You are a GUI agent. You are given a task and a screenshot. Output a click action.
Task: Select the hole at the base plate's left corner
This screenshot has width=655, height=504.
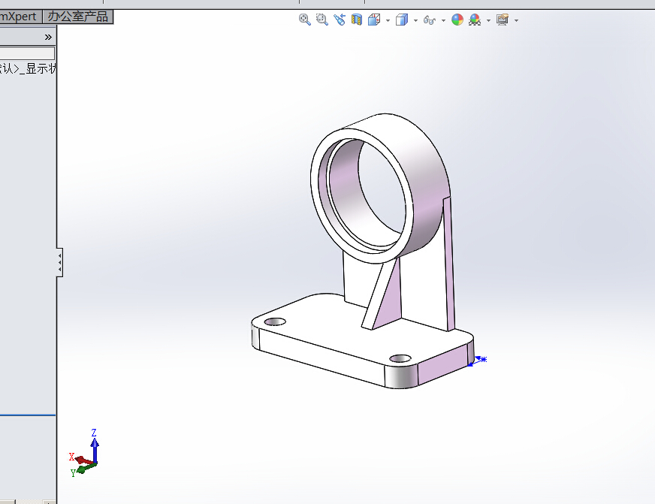[275, 322]
